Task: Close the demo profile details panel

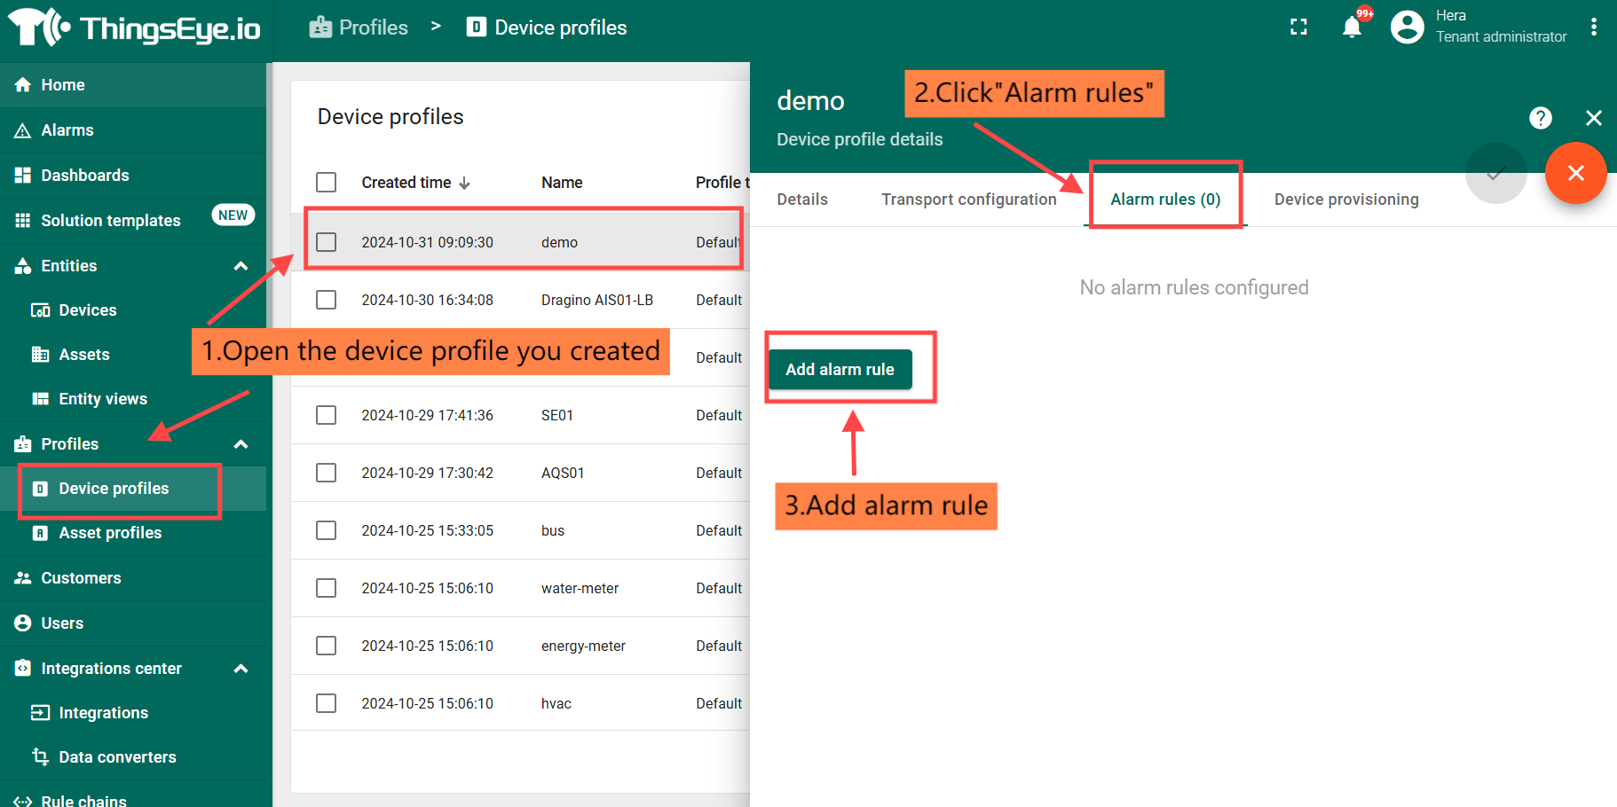Action: coord(1593,118)
